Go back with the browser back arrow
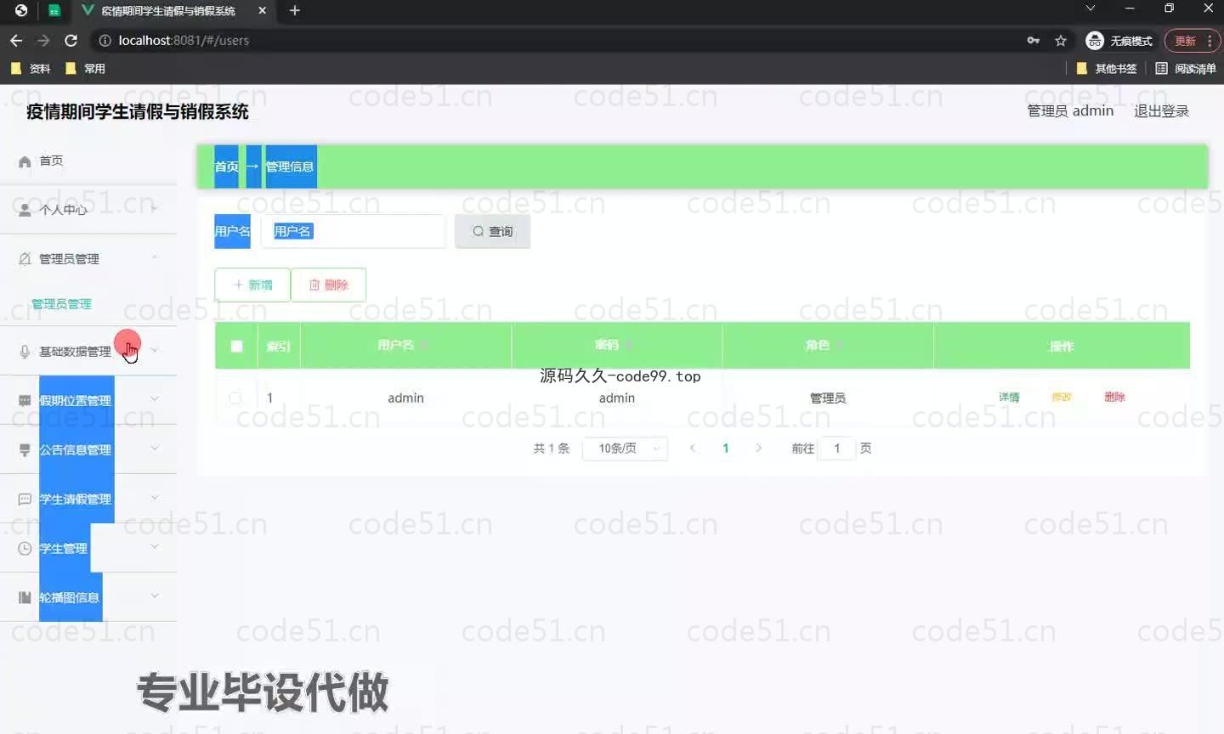 click(16, 40)
